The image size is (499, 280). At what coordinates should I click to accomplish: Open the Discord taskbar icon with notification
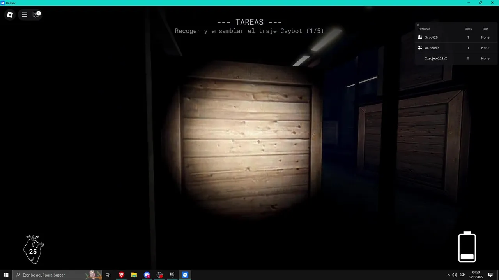(147, 275)
